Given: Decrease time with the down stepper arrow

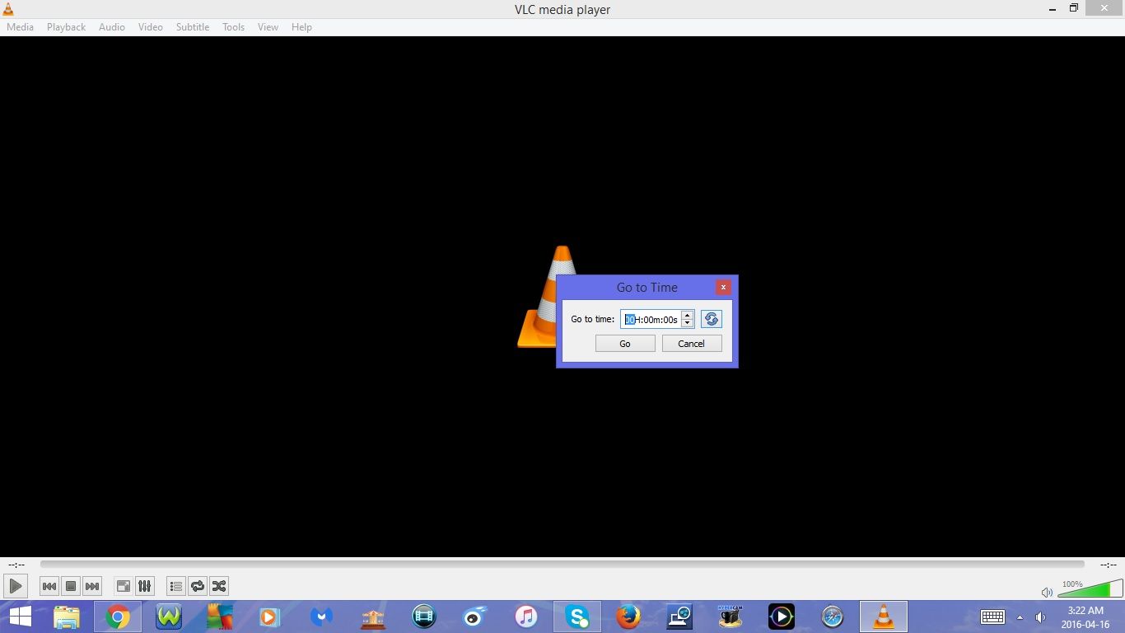Looking at the screenshot, I should click(688, 322).
